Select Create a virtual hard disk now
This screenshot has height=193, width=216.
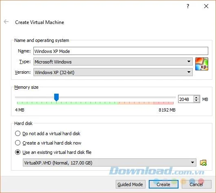click(x=18, y=143)
